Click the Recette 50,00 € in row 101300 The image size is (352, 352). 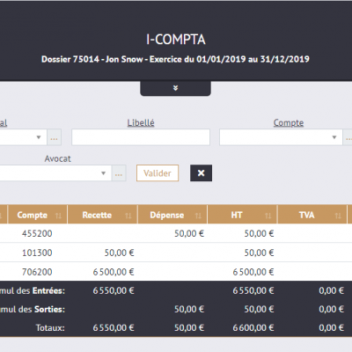tap(120, 253)
